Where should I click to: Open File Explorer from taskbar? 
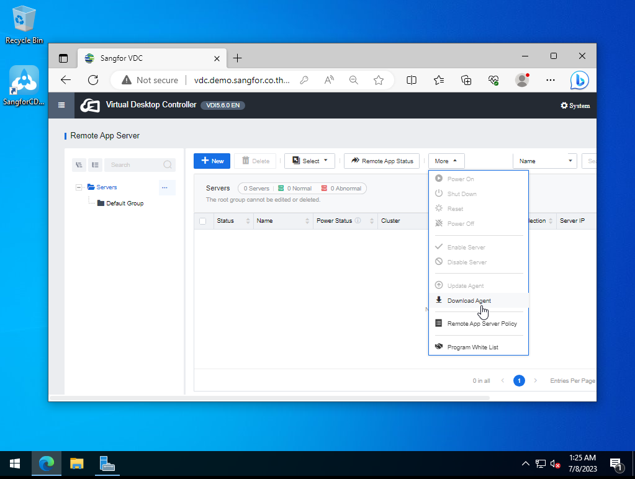click(x=76, y=463)
